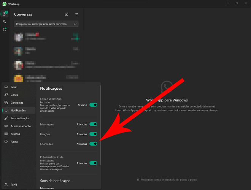This screenshot has width=251, height=190.
Task: Click the Geral monitor icon
Action: (x=6, y=87)
